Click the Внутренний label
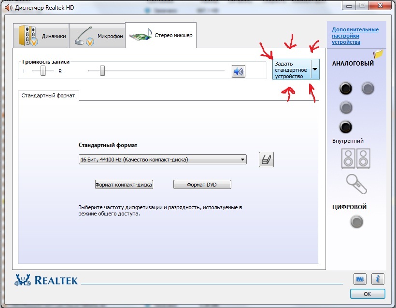The width and height of the screenshot is (396, 308). (x=348, y=141)
